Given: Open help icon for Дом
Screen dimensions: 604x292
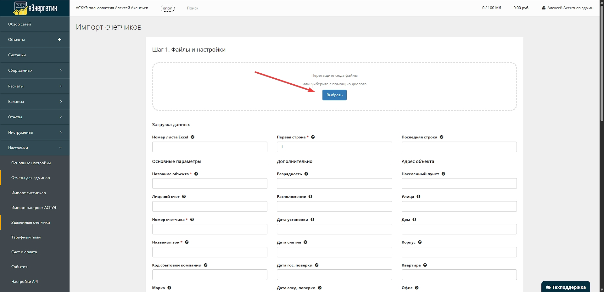Looking at the screenshot, I should (414, 220).
